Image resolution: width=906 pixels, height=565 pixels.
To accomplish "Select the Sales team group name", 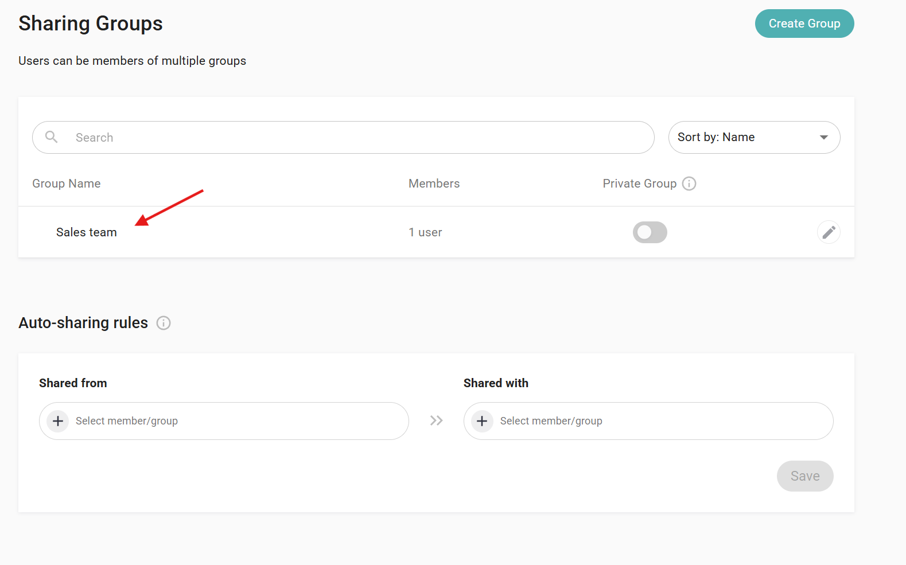I will [87, 232].
